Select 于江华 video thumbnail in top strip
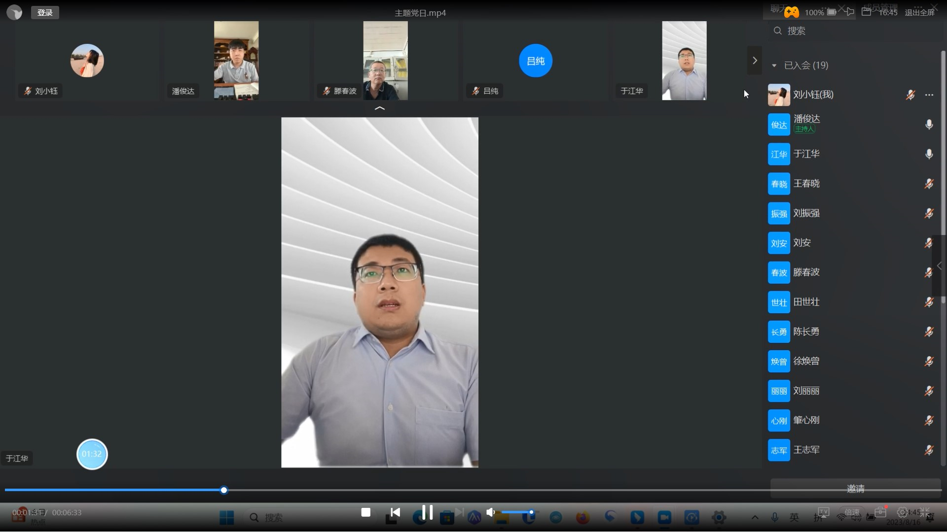 [684, 61]
